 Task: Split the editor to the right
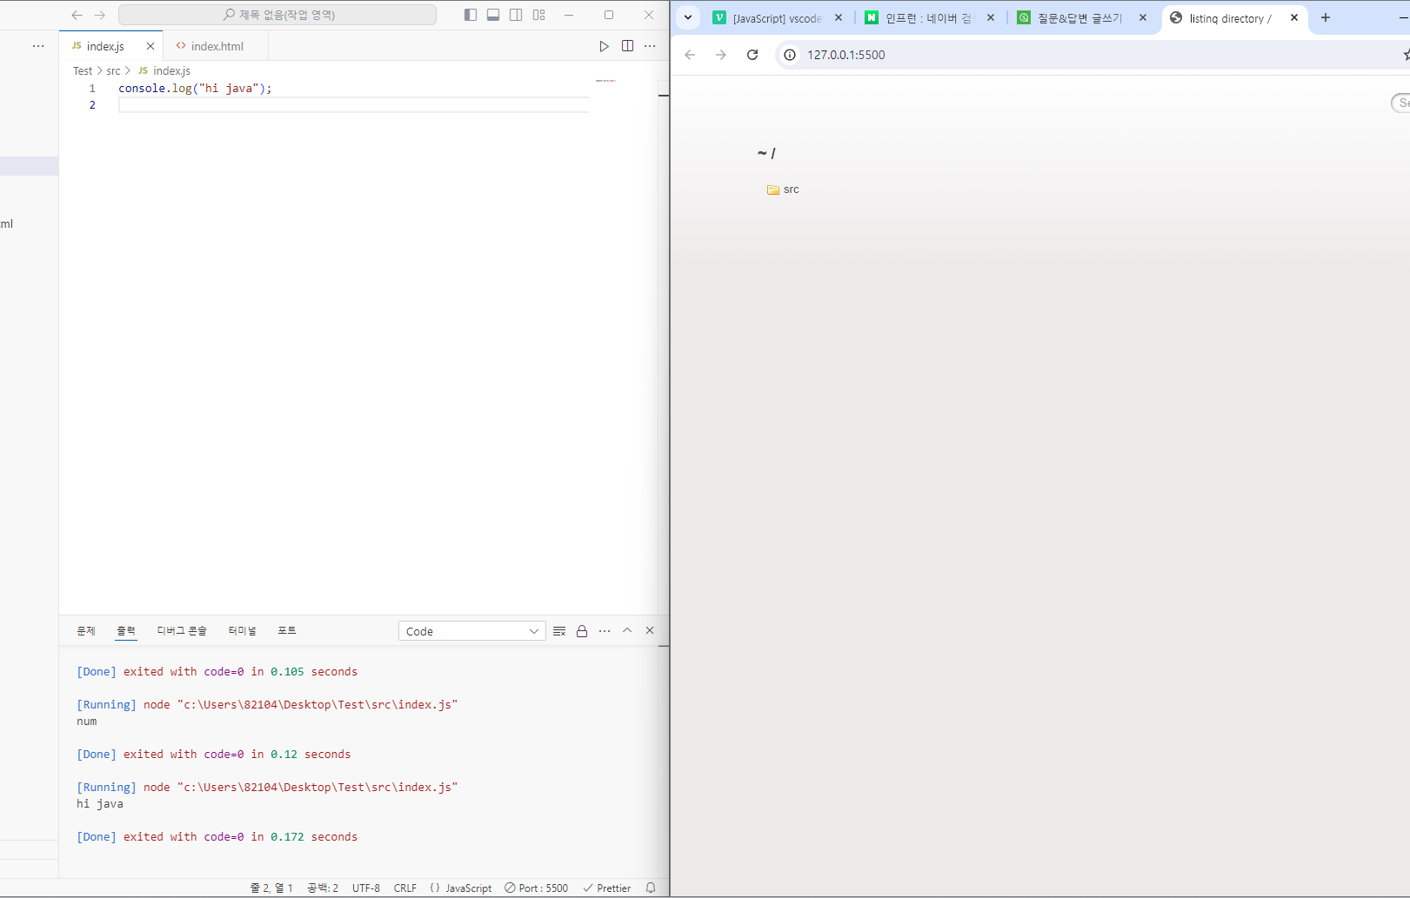pos(627,46)
